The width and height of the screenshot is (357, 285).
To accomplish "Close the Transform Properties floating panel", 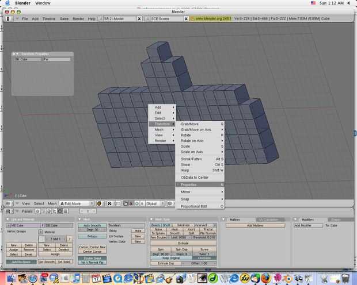I will (x=14, y=54).
